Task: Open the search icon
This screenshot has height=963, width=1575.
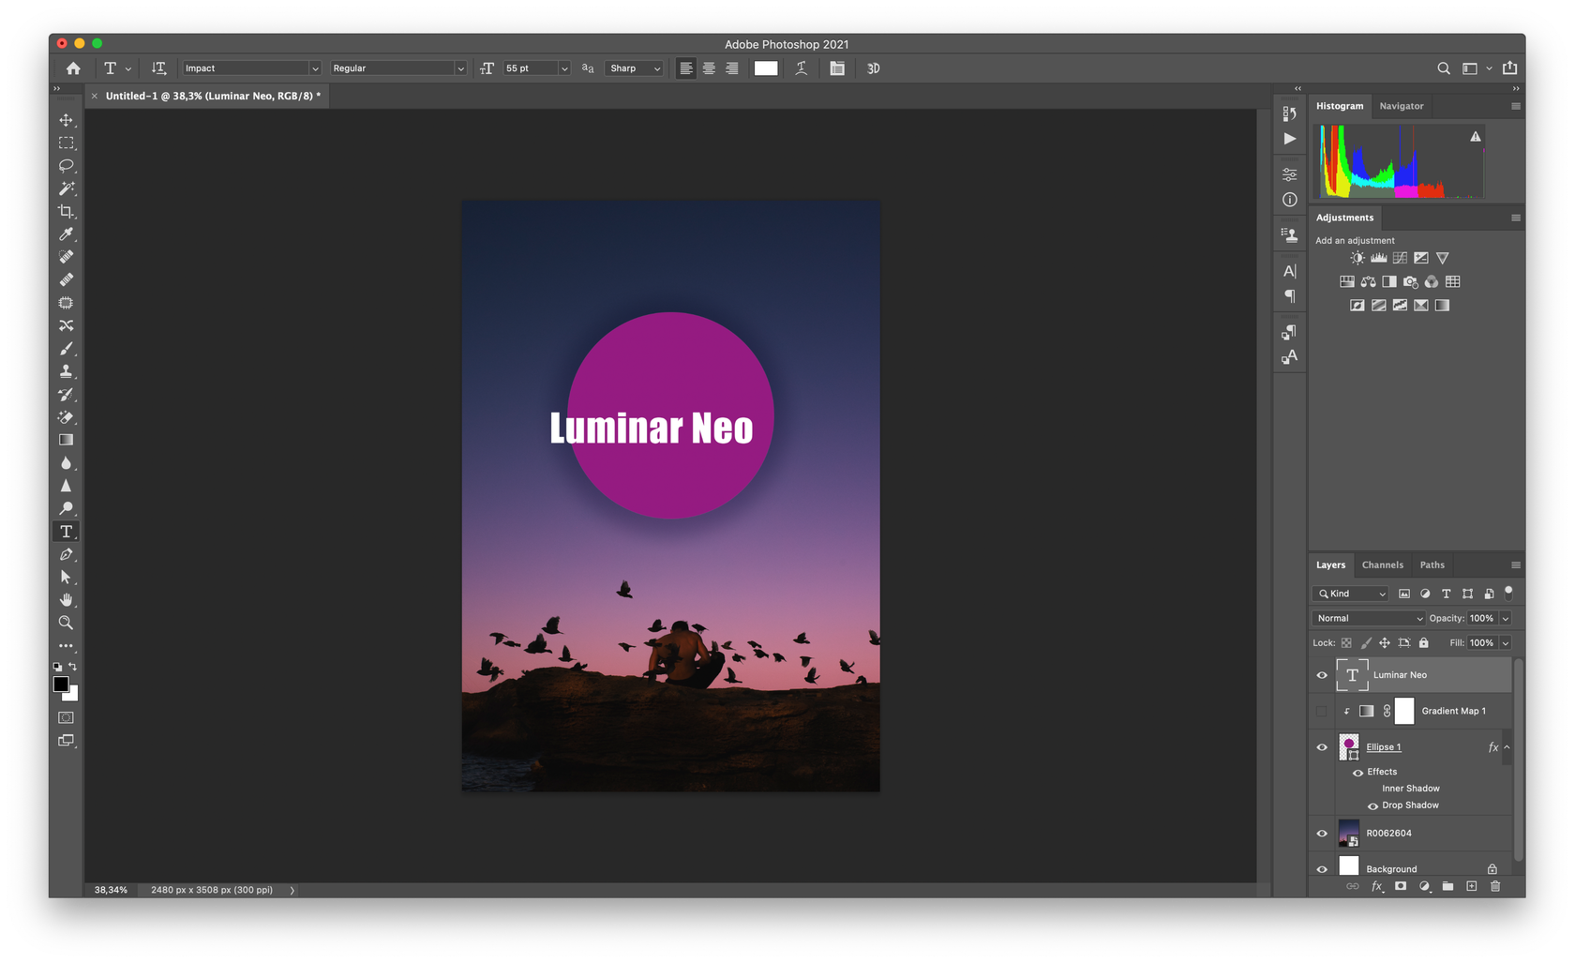Action: pyautogui.click(x=1444, y=68)
